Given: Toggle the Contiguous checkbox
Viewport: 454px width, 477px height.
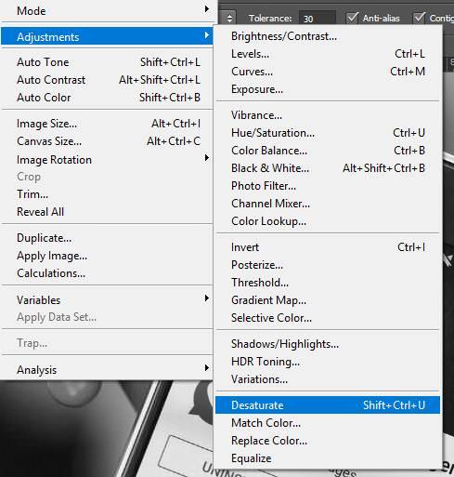Looking at the screenshot, I should [x=419, y=18].
